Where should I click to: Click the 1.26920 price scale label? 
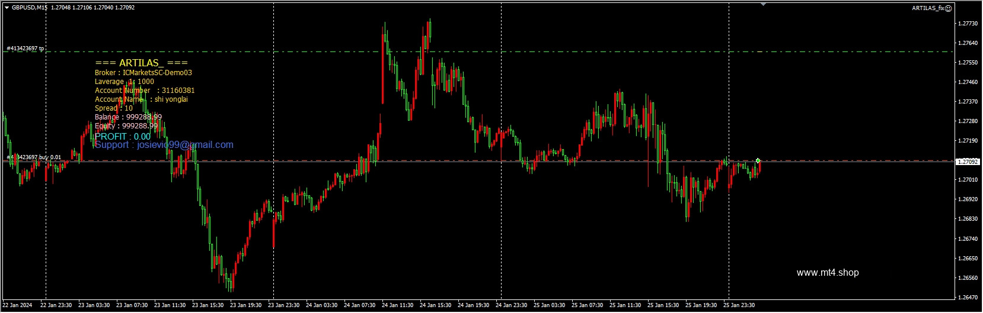click(x=968, y=199)
